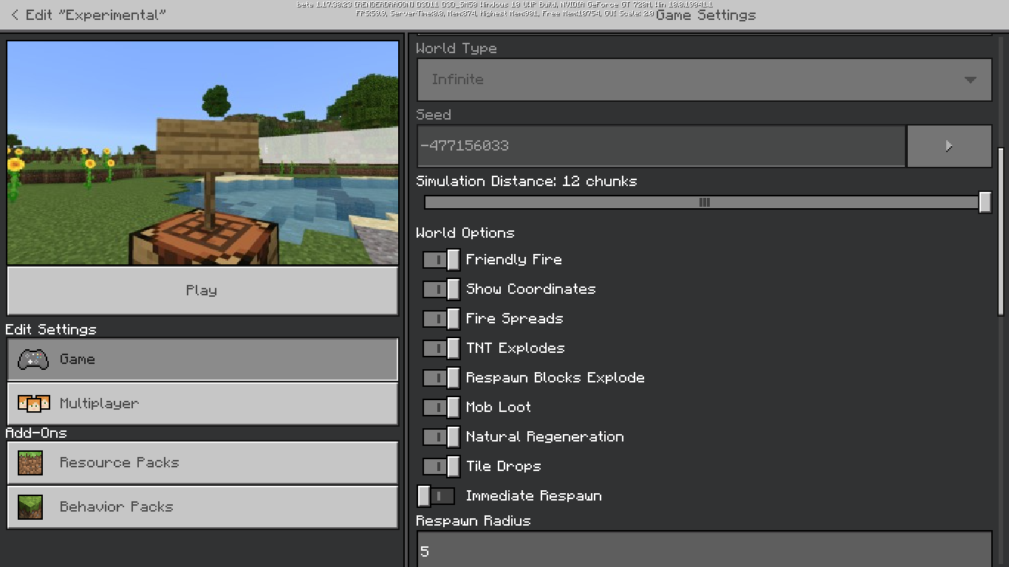Image resolution: width=1009 pixels, height=567 pixels.
Task: Click the "Game Settings" title text
Action: pos(706,16)
